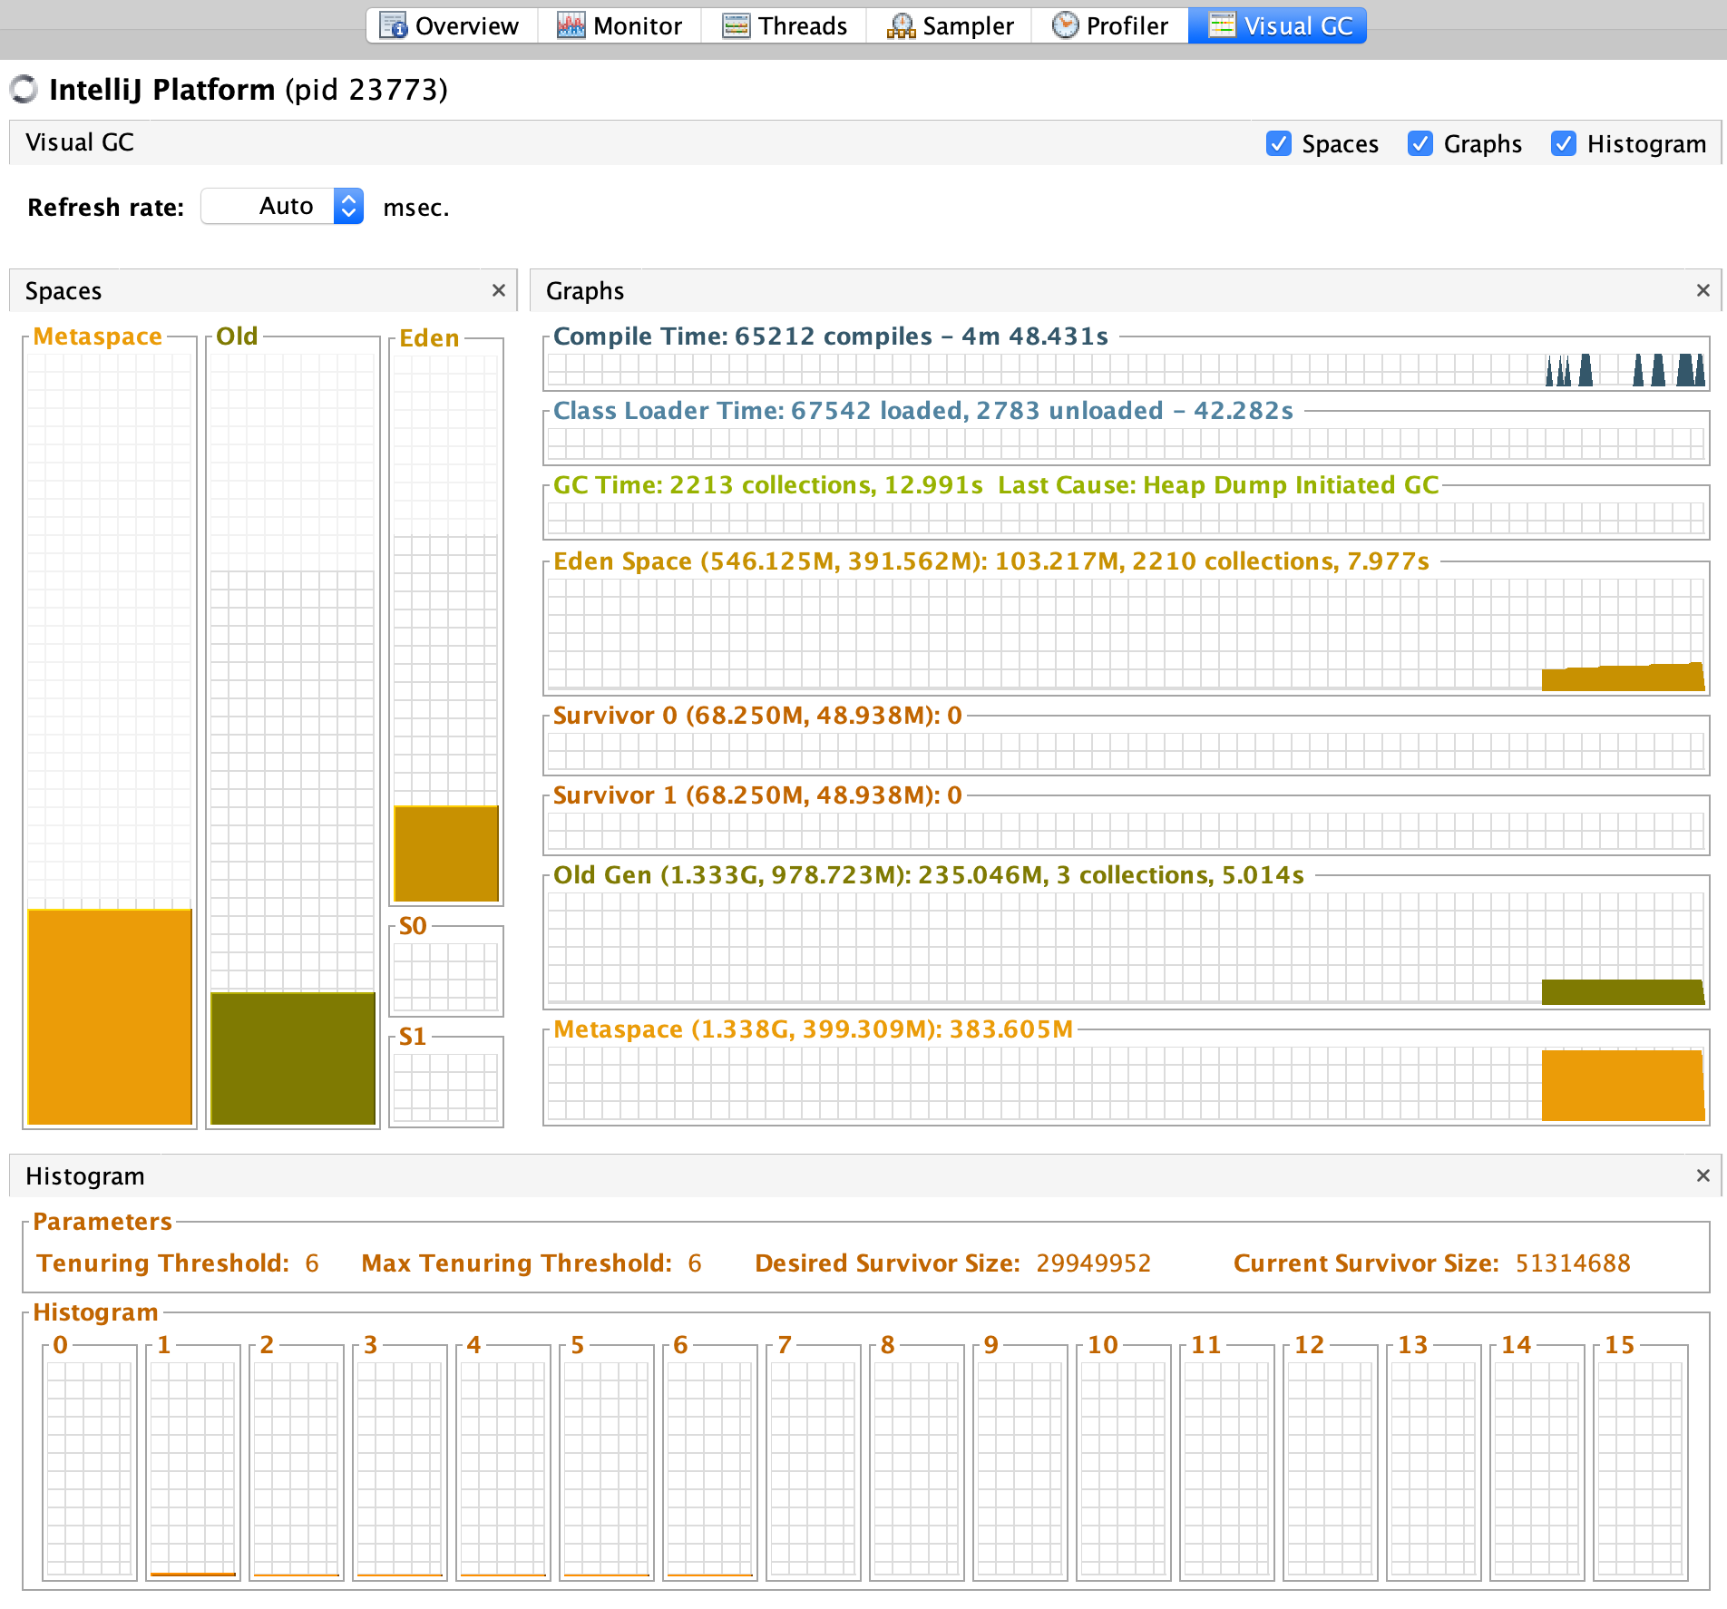
Task: Click the S1 survivor space box
Action: (445, 1087)
